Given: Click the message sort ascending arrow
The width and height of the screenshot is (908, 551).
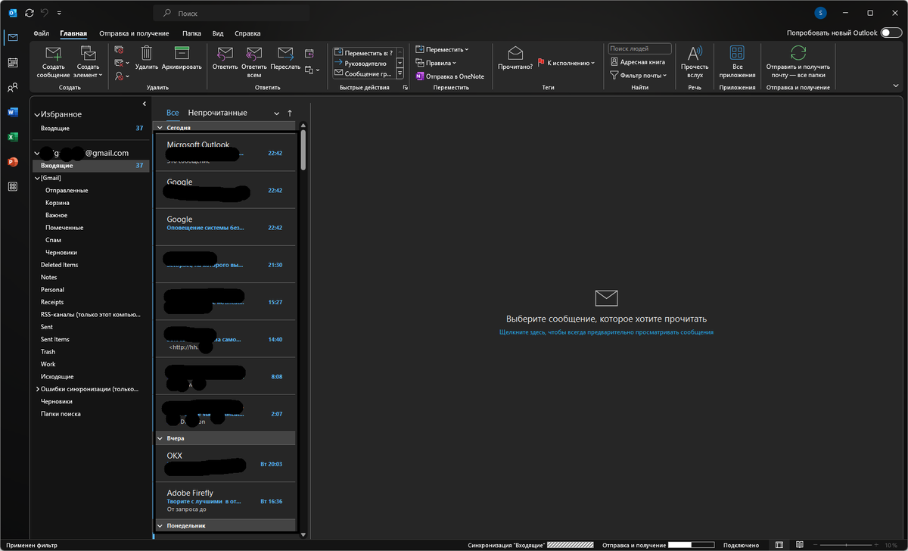Looking at the screenshot, I should coord(288,112).
